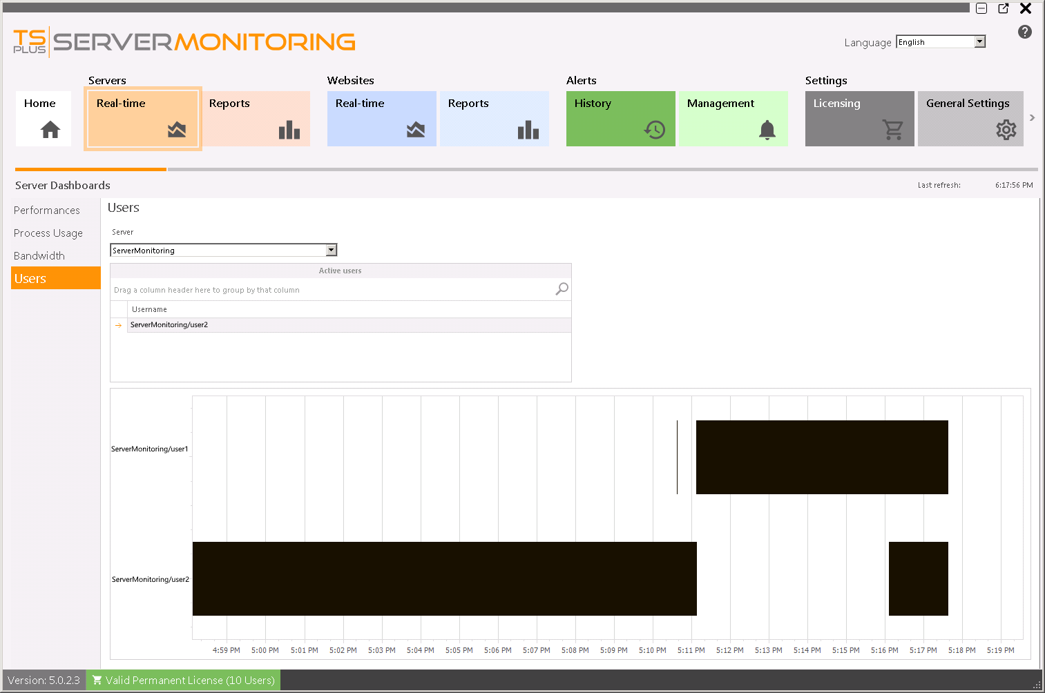
Task: Select the Servers Real-time chart icon
Action: pyautogui.click(x=177, y=128)
